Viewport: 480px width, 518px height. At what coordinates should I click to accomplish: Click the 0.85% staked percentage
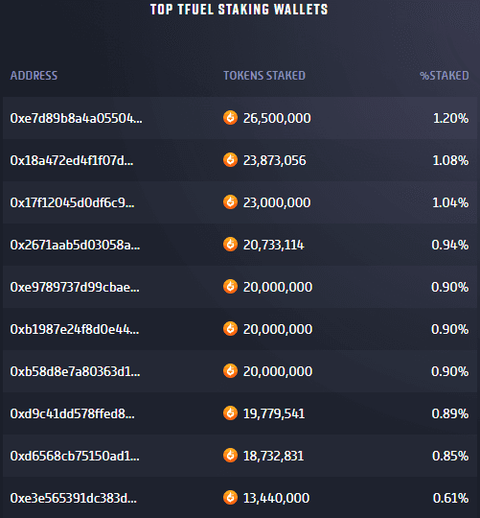pos(450,457)
